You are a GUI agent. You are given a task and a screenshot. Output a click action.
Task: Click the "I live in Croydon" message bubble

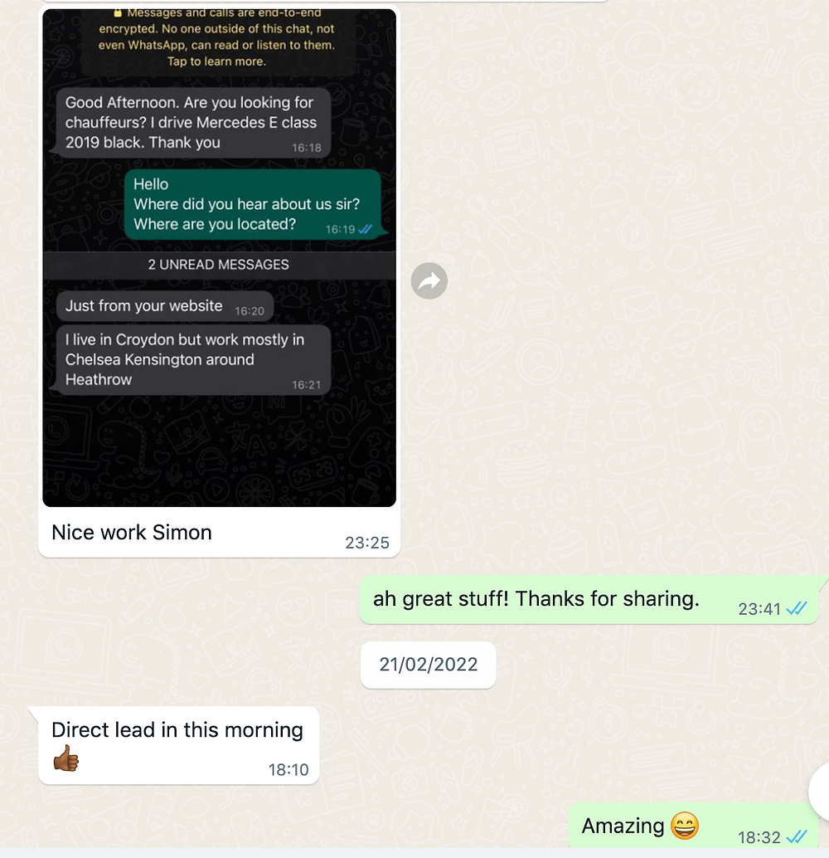pyautogui.click(x=194, y=360)
